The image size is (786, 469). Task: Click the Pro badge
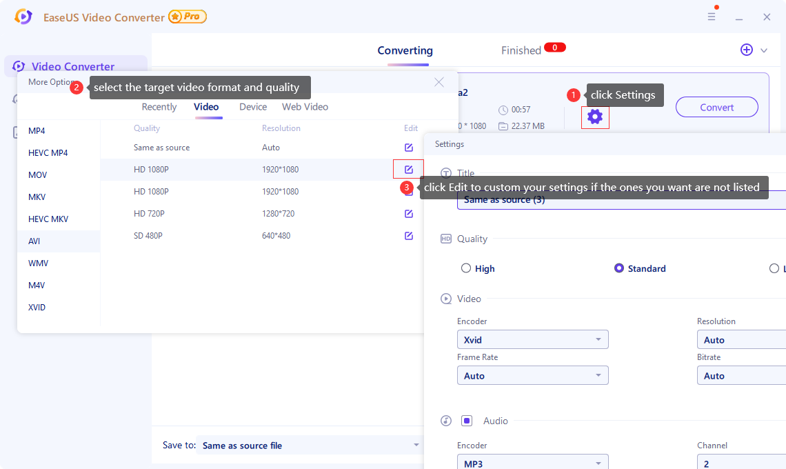click(x=188, y=17)
